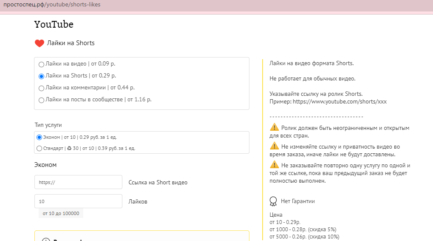This screenshot has width=433, height=241.
Task: Choose 'Лайки на комментарии' radio option
Action: (41, 88)
